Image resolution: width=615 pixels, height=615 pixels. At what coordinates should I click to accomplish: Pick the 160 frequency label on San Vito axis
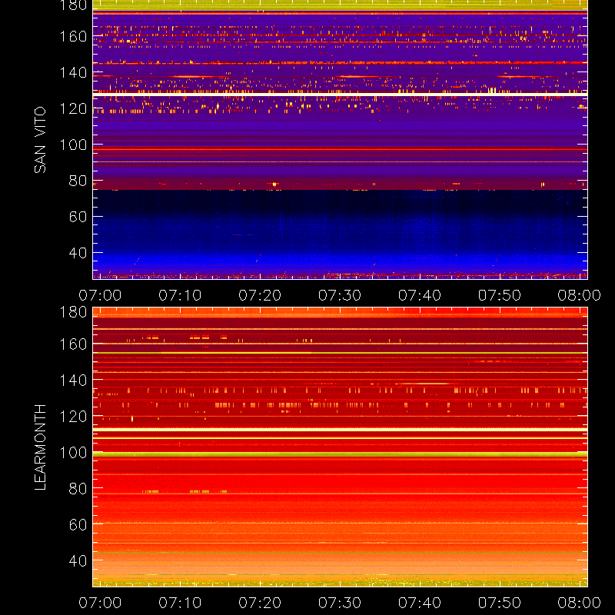(73, 36)
